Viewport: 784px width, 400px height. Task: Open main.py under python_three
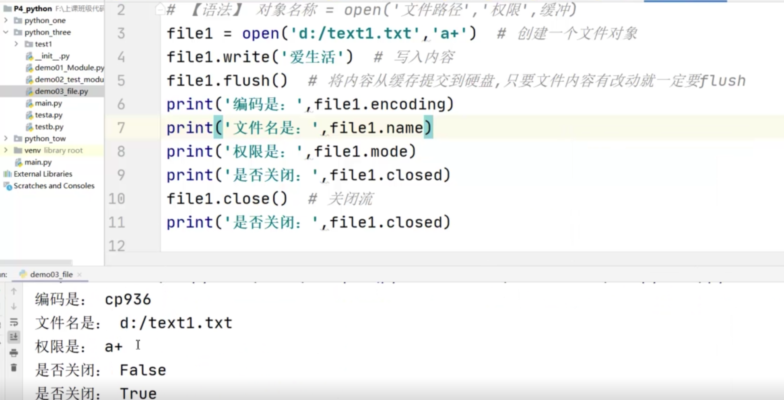pos(48,103)
